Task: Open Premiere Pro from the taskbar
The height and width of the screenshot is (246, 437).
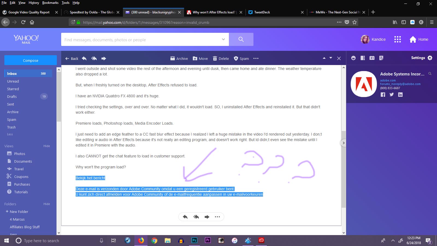Action: 208,241
